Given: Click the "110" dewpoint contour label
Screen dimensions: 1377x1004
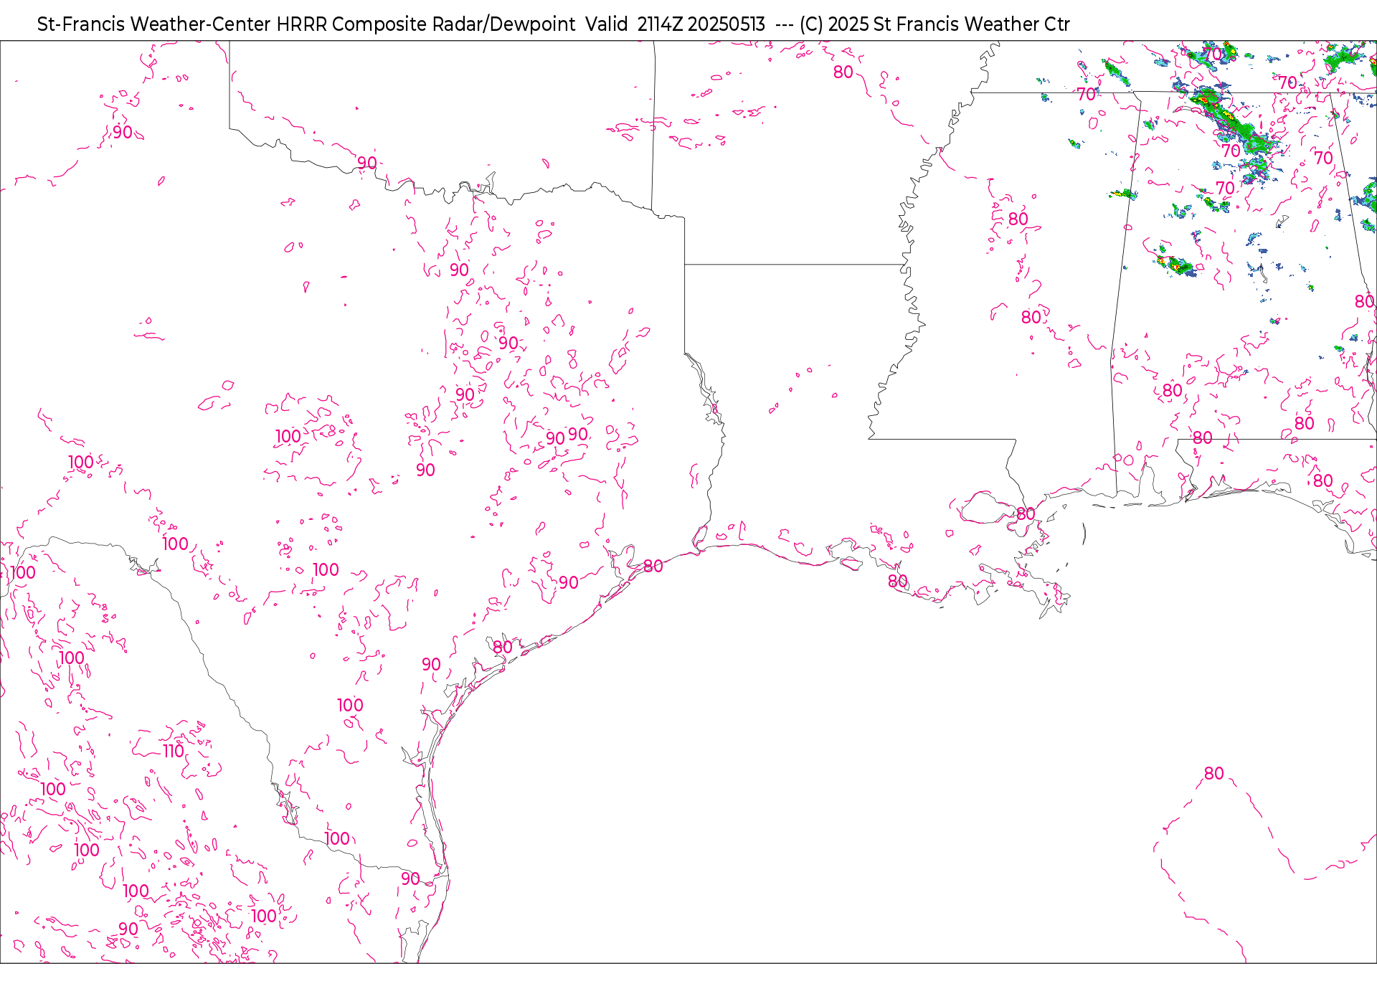Looking at the screenshot, I should pyautogui.click(x=174, y=751).
